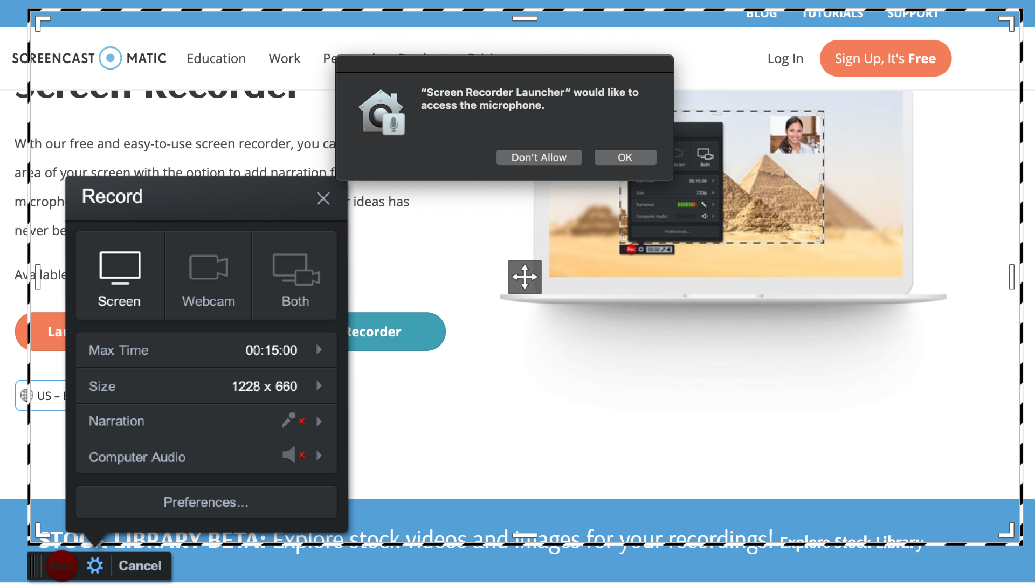Click OK to allow microphone access
1035x586 pixels.
pyautogui.click(x=625, y=157)
